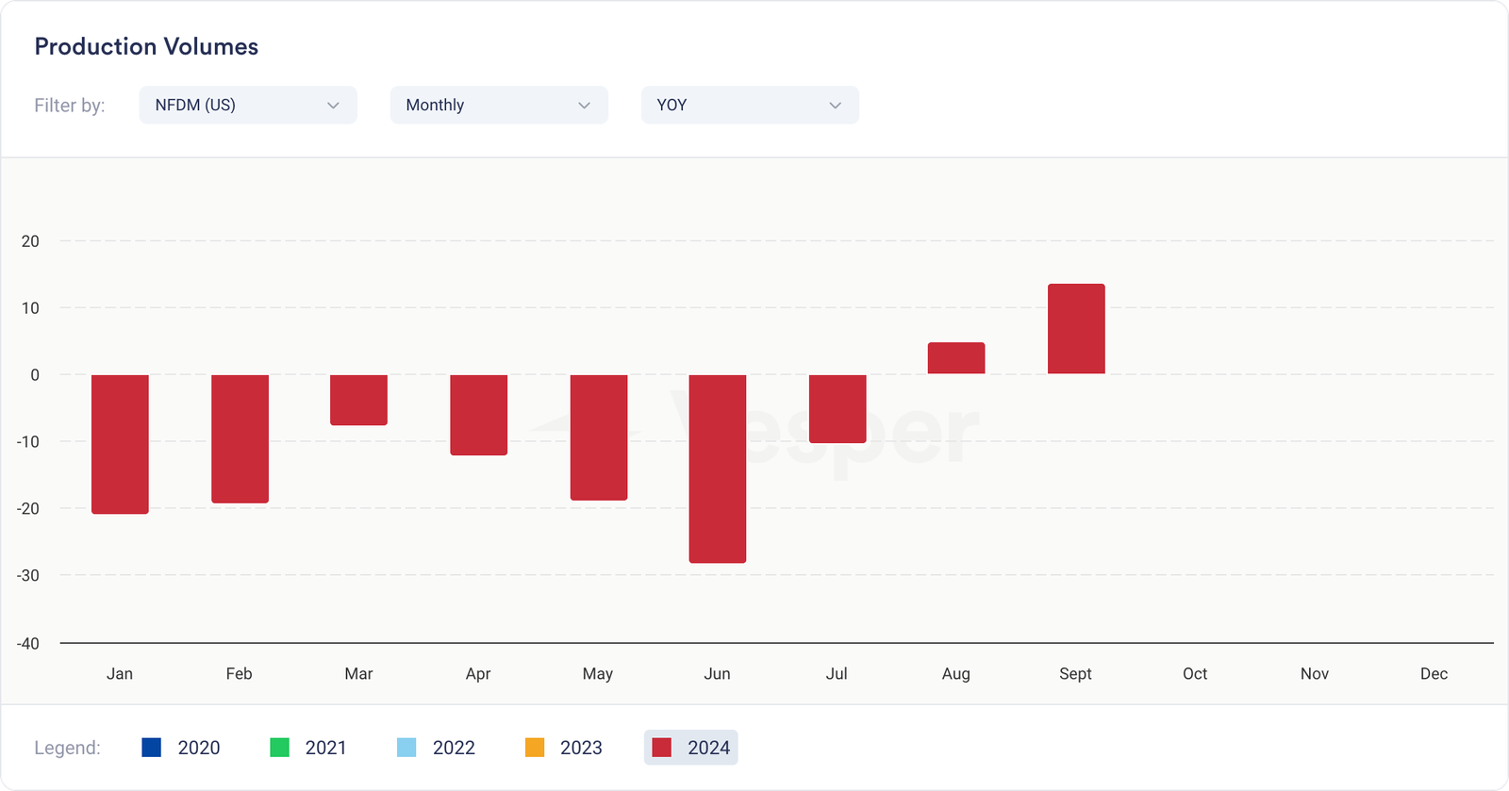This screenshot has width=1509, height=791.
Task: Click the September positive bar
Action: point(1076,329)
